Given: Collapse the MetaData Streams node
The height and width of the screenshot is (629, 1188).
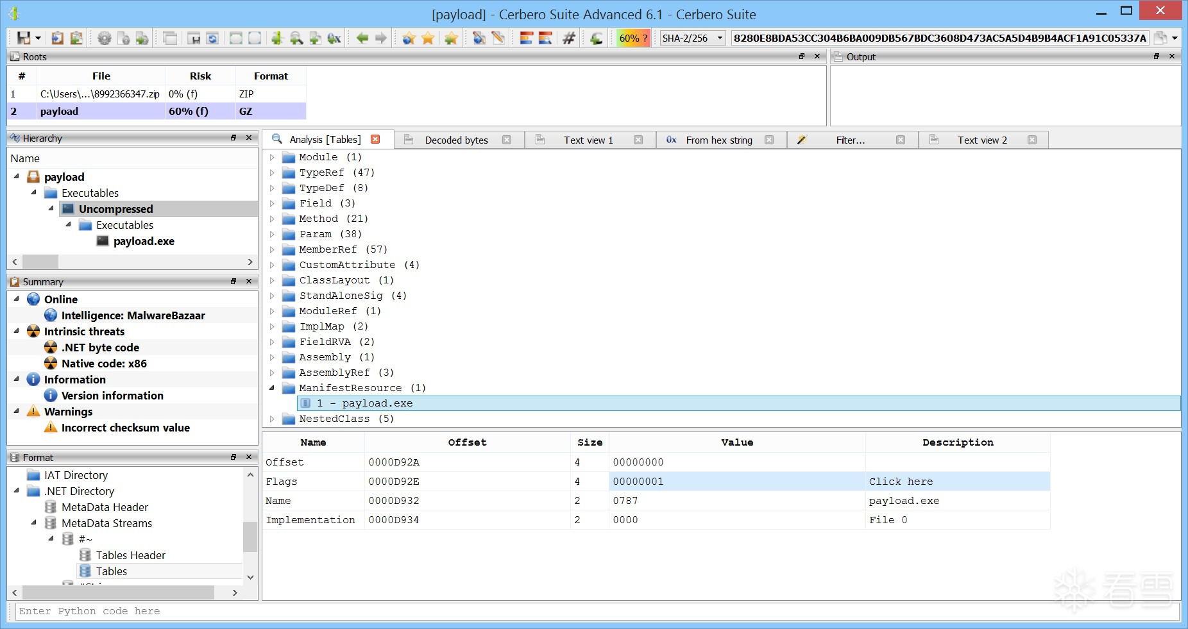Looking at the screenshot, I should click(33, 523).
